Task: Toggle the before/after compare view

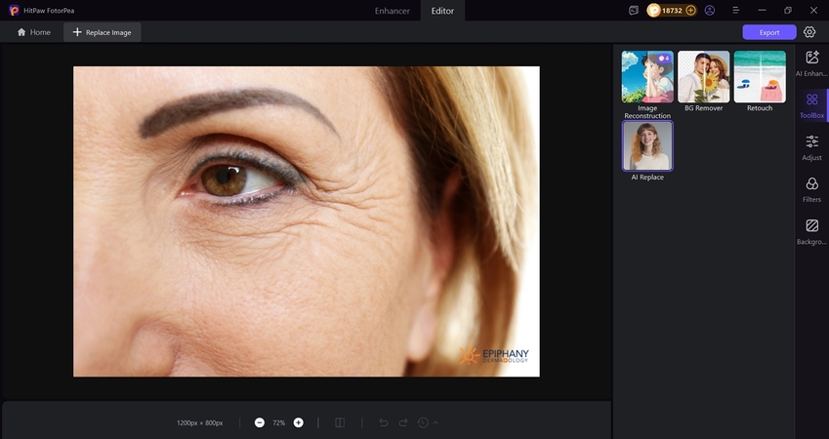Action: click(x=340, y=422)
